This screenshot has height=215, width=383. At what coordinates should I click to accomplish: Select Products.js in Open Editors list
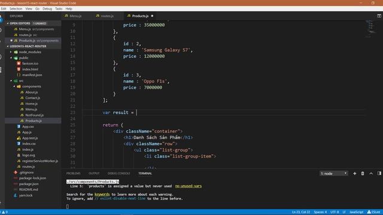pos(27,41)
